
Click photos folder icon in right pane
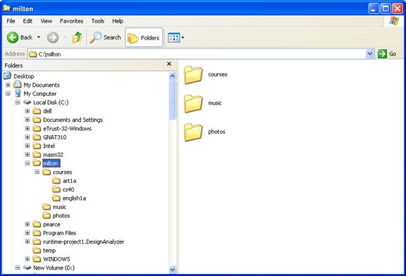tap(193, 132)
